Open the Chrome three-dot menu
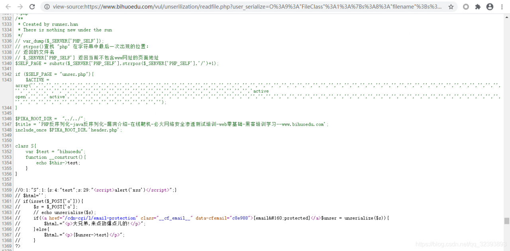The height and width of the screenshot is (251, 510). [x=502, y=7]
